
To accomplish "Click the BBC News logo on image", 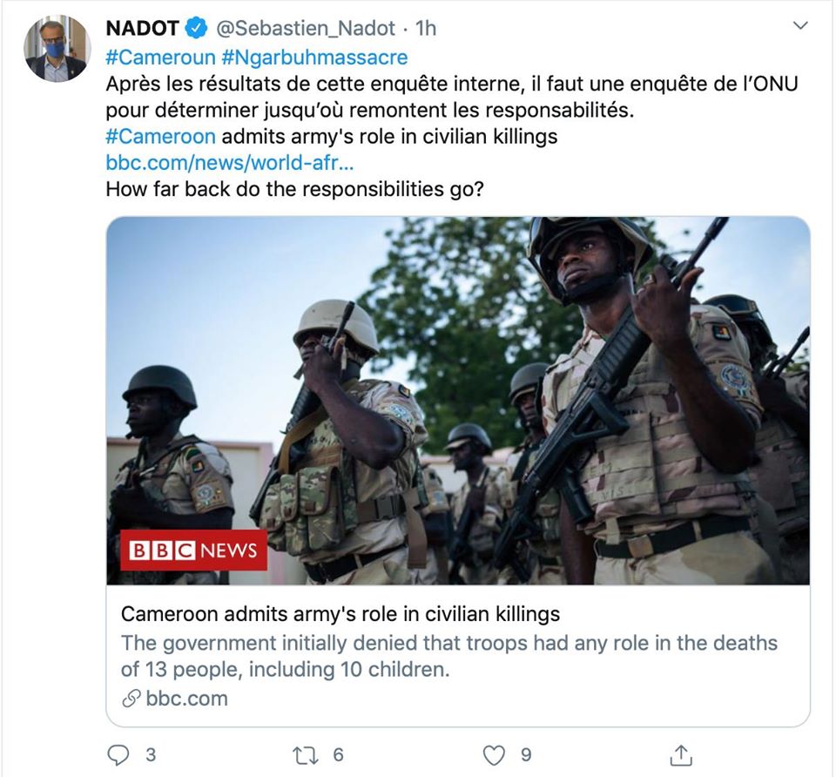I will click(193, 551).
